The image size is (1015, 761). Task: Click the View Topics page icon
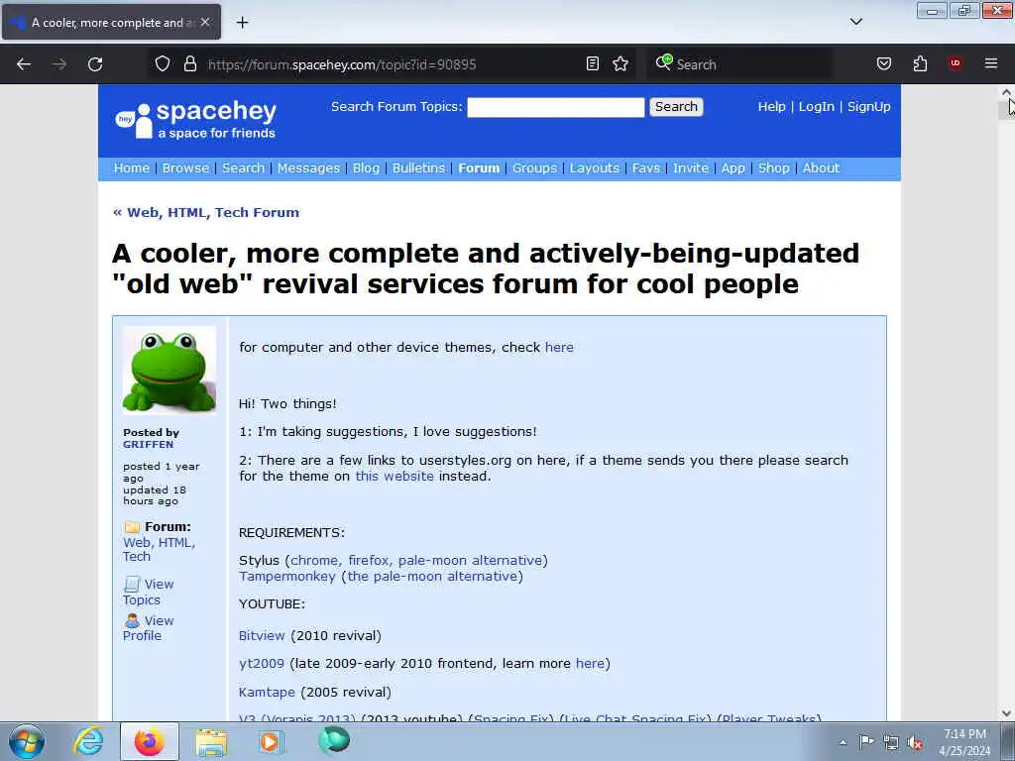pyautogui.click(x=132, y=584)
